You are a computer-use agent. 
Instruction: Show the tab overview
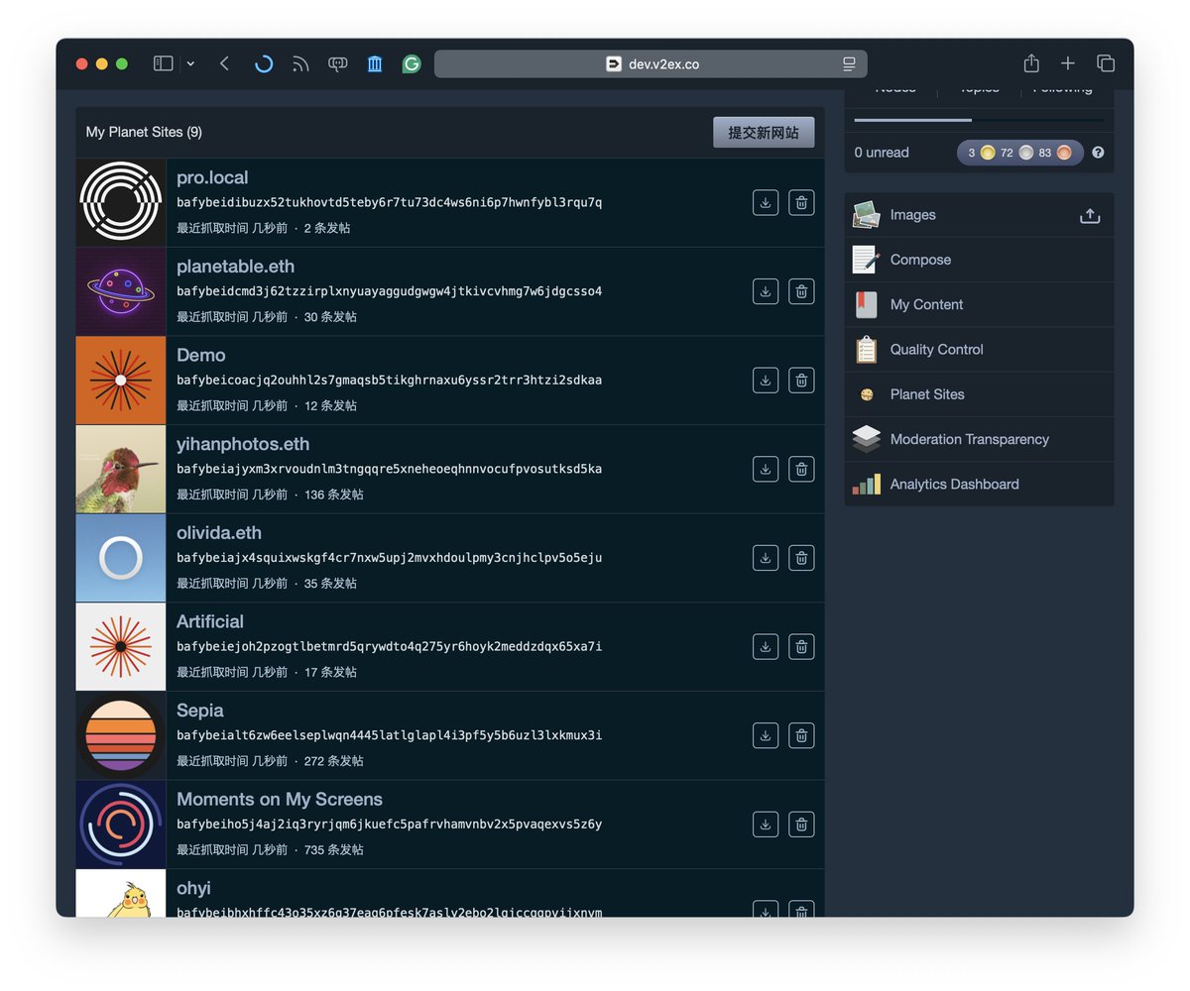coord(1106,63)
